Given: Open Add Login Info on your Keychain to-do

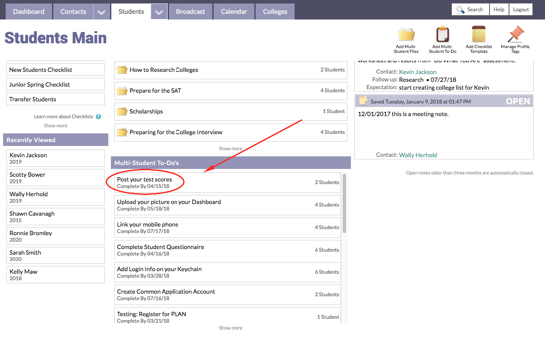Looking at the screenshot, I should [227, 272].
